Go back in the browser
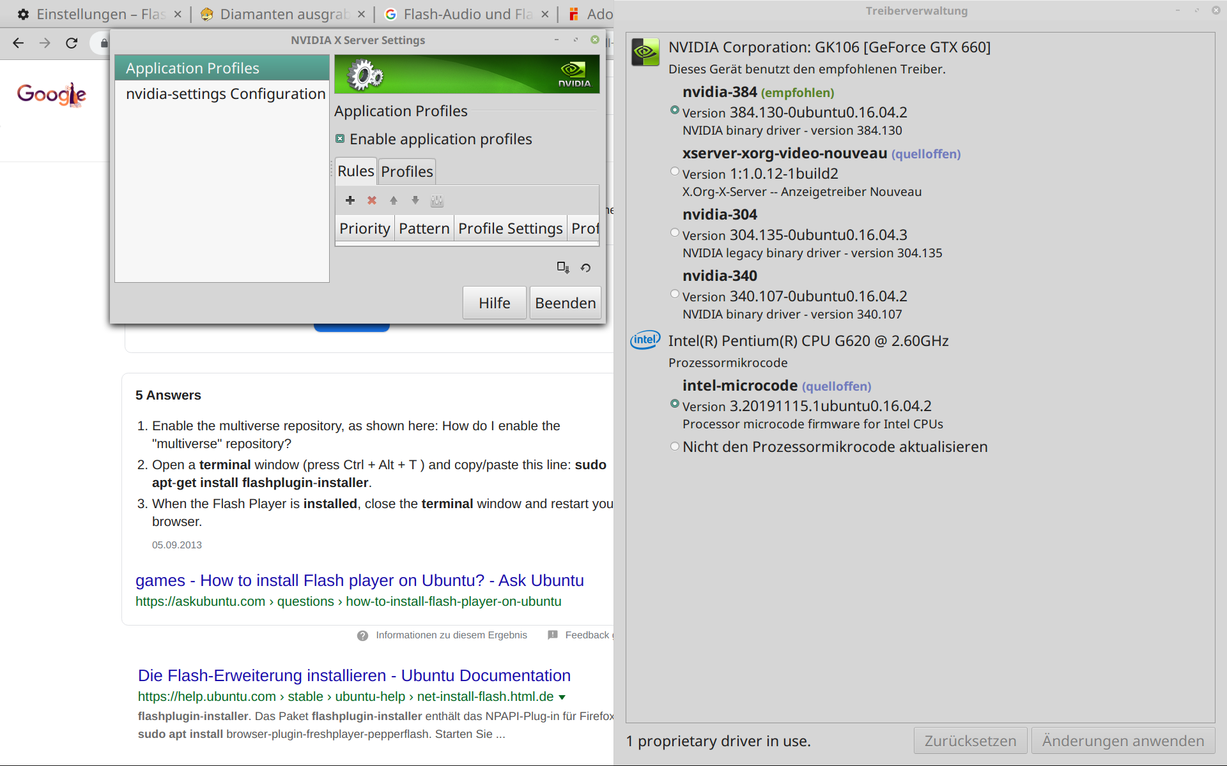Image resolution: width=1227 pixels, height=766 pixels. (18, 43)
